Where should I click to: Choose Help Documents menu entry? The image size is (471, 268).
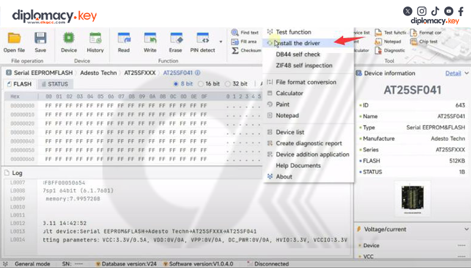coord(308,166)
